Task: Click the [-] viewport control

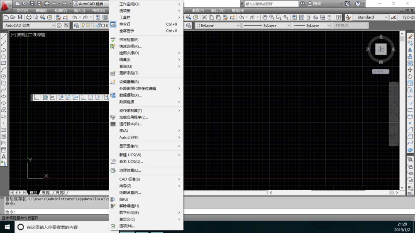Action: 13,35
